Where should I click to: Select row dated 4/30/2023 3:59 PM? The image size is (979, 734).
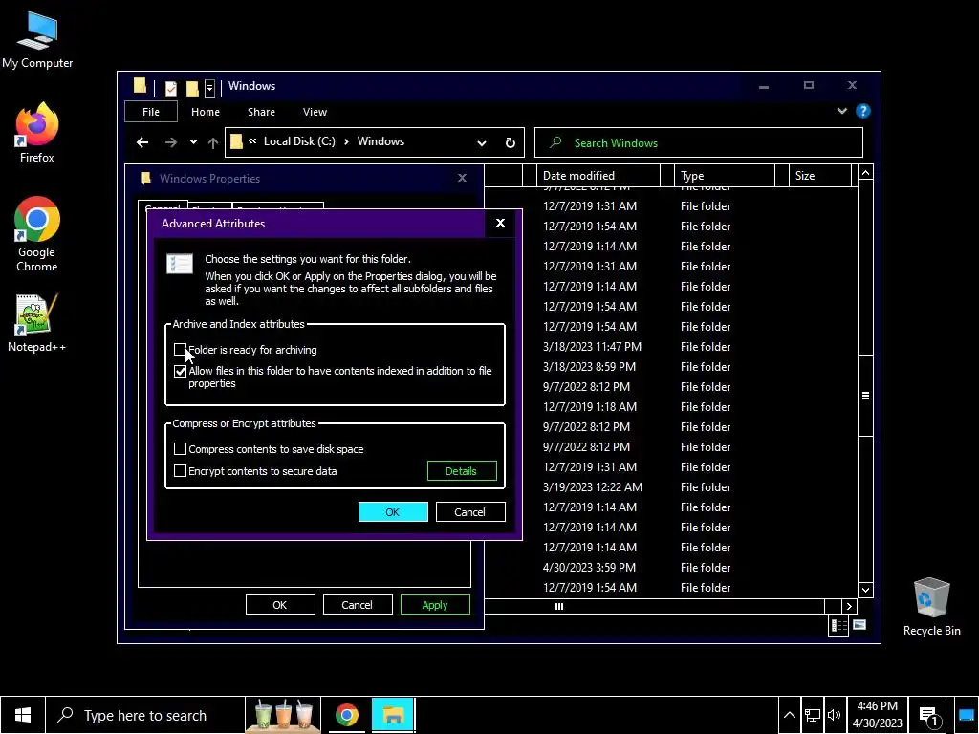[670, 568]
